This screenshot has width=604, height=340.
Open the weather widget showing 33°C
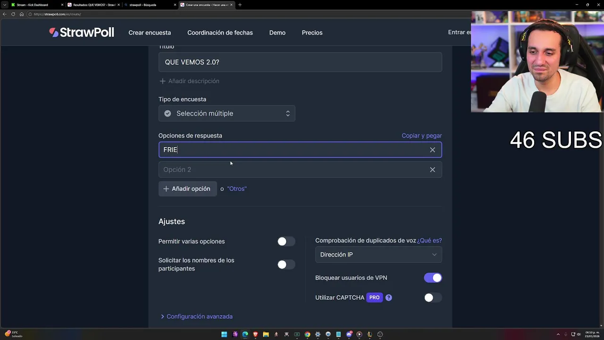[13, 334]
